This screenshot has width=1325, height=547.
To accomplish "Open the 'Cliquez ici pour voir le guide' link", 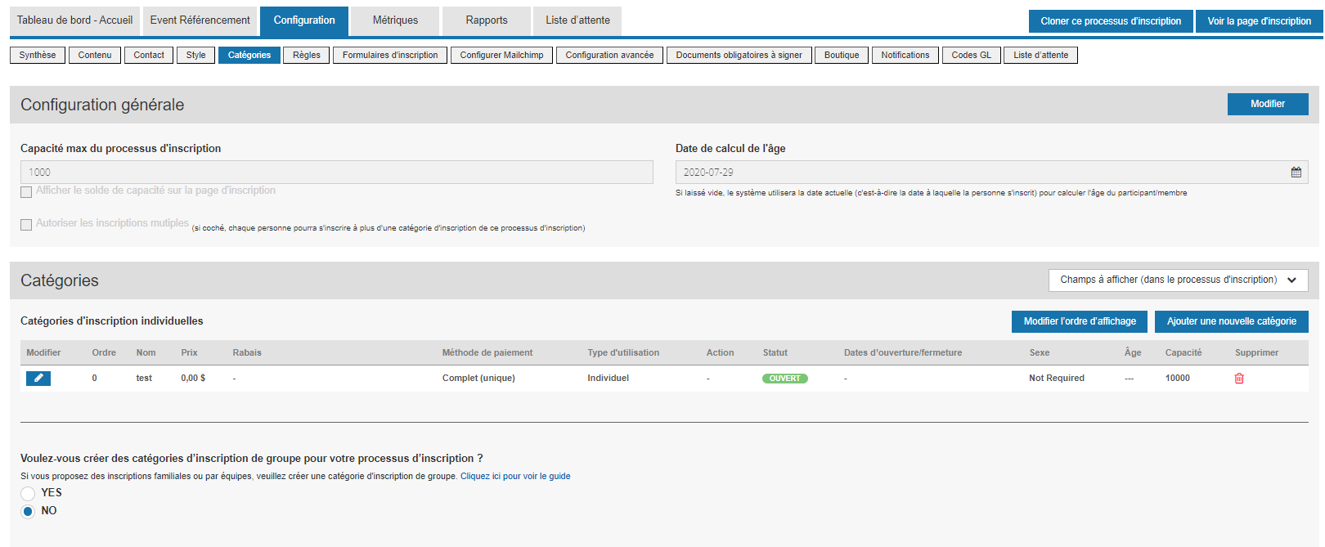I will coord(515,476).
